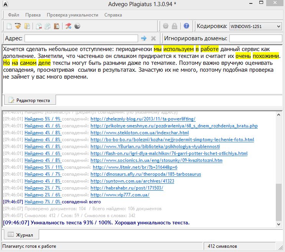The width and height of the screenshot is (285, 252).
Task: Click the HTML cleanup icon
Action: coord(18,26)
